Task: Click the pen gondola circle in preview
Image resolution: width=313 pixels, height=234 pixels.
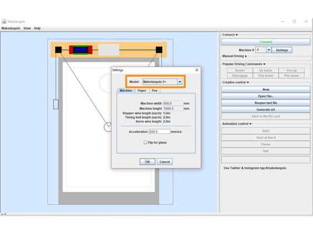Action: (108, 127)
